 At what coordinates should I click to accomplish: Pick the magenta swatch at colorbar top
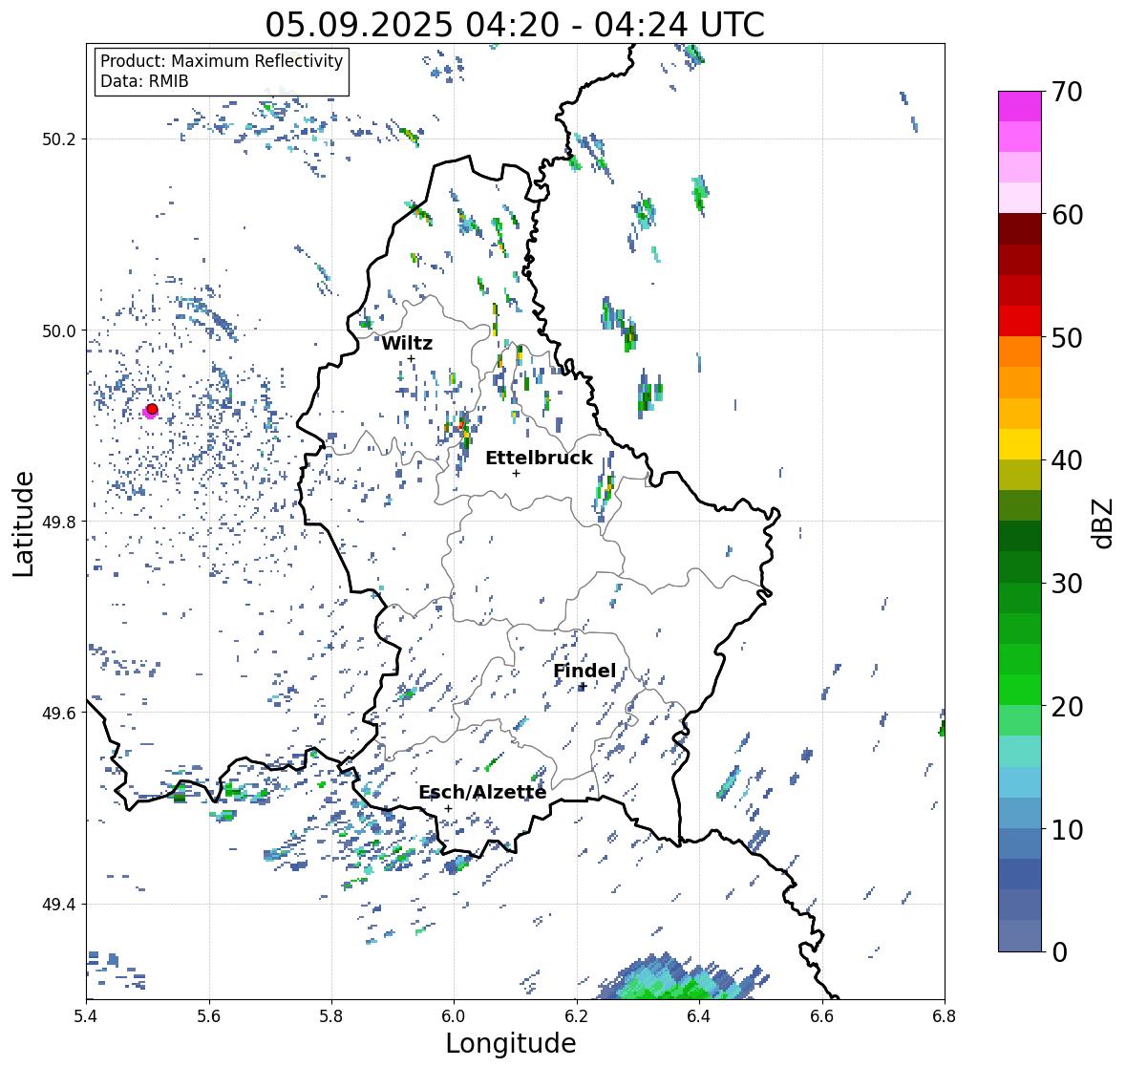(1020, 106)
